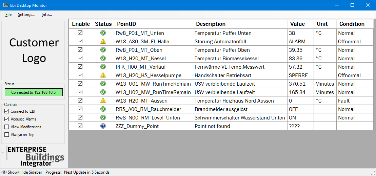Click green status icon for W13_U01_MW_RunTimeRemain

103,84
